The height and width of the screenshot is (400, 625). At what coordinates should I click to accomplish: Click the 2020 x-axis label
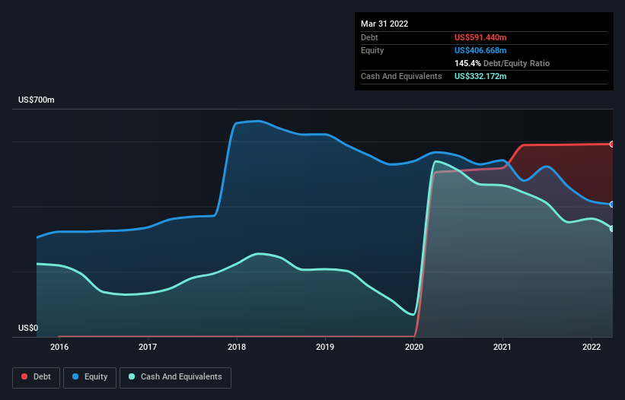click(414, 347)
